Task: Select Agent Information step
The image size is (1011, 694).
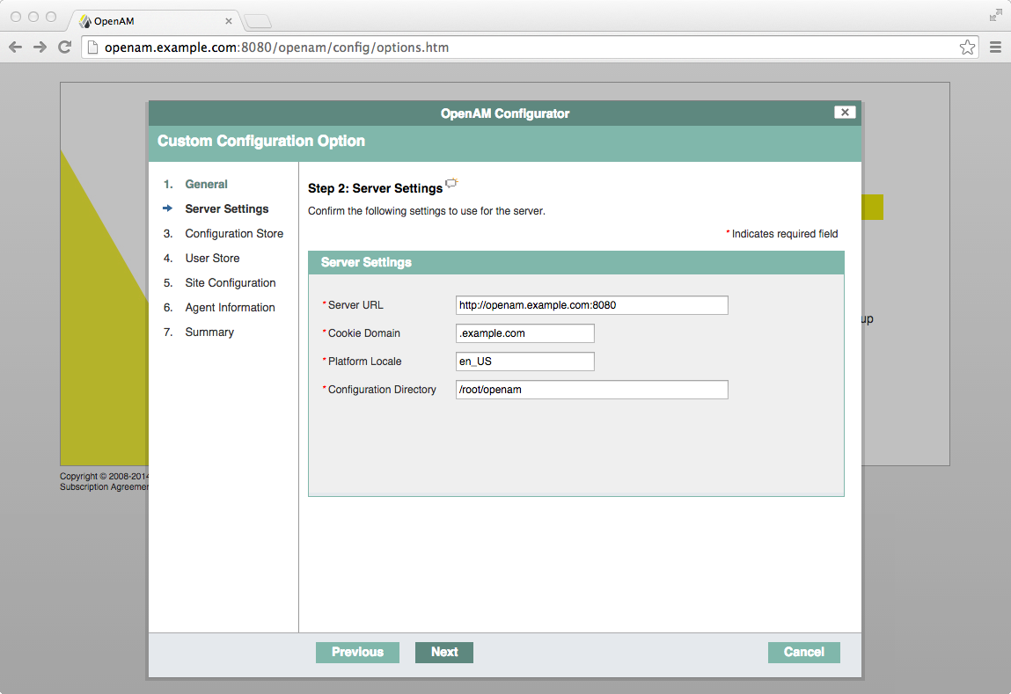Action: (231, 307)
